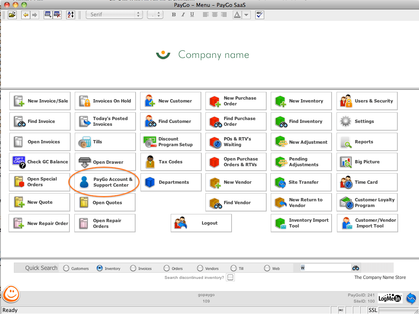Image resolution: width=419 pixels, height=314 pixels.
Task: Click the Discount Program Setup money icon
Action: coord(150,142)
